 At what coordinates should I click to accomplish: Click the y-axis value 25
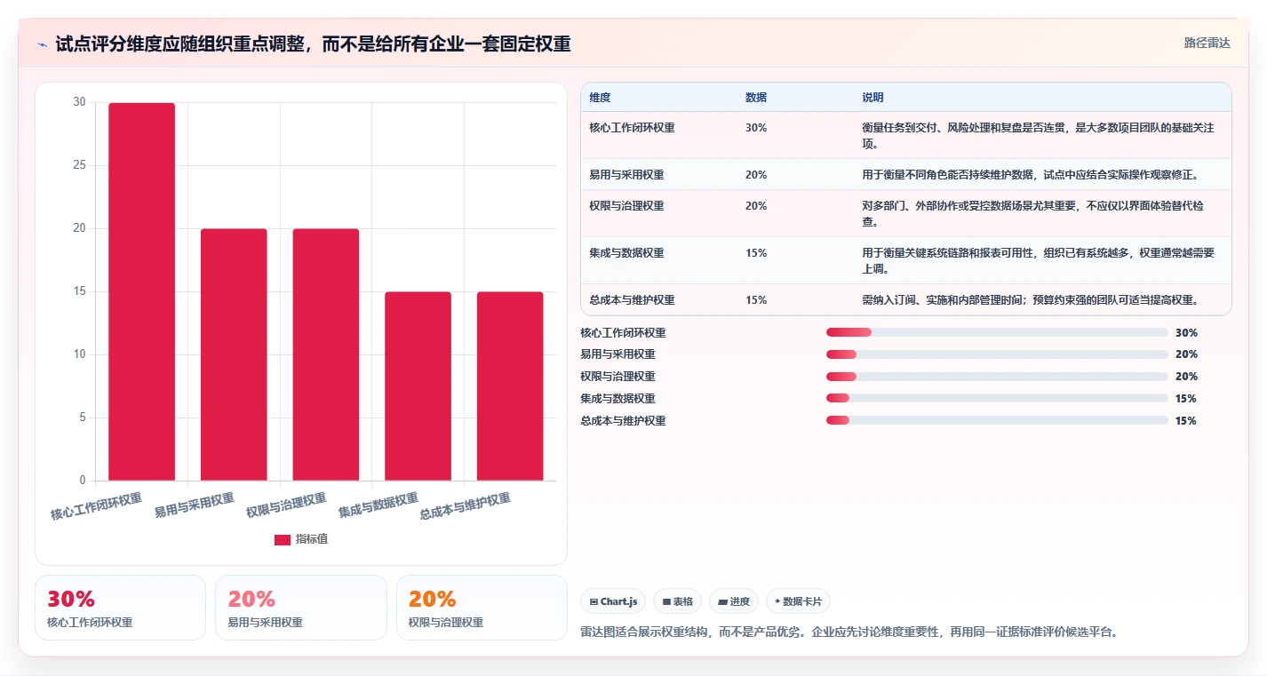pyautogui.click(x=79, y=165)
